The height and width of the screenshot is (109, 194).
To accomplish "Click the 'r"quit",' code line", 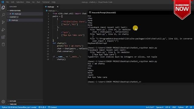I will pos(66,32).
